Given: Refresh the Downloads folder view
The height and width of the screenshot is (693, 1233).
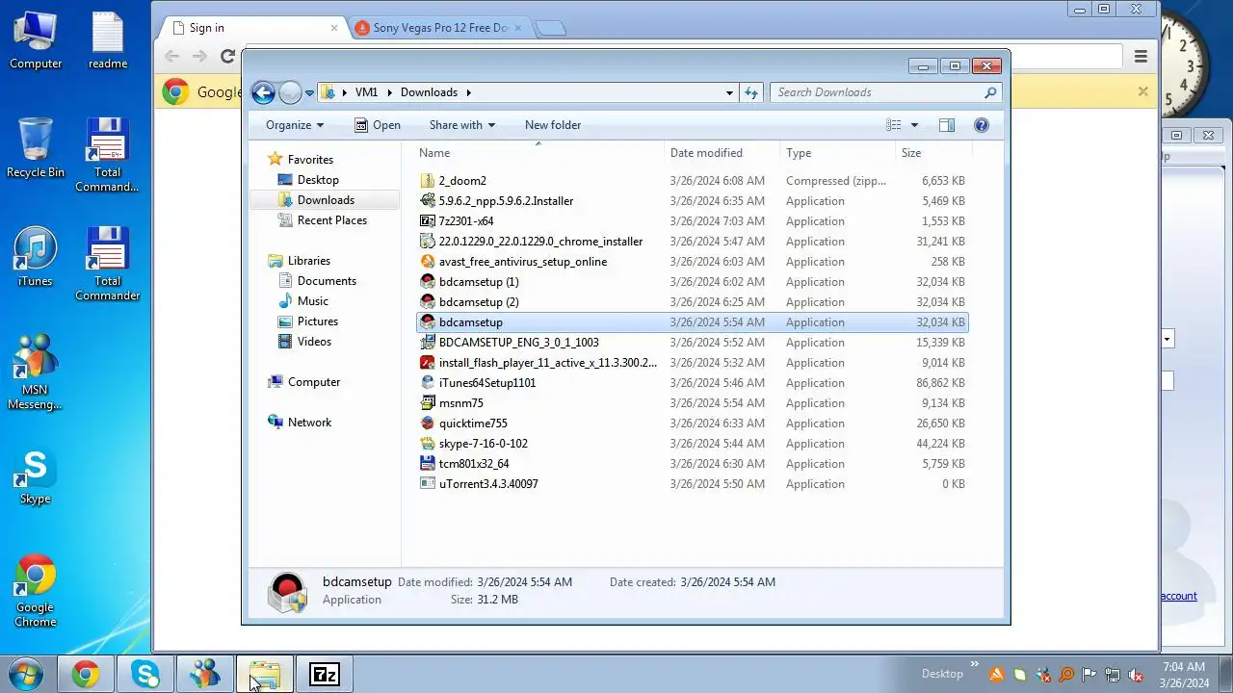Looking at the screenshot, I should [x=751, y=92].
